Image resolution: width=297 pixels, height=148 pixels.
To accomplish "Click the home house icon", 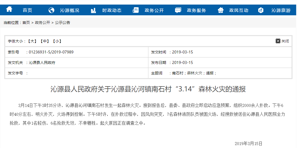I will [9, 9].
